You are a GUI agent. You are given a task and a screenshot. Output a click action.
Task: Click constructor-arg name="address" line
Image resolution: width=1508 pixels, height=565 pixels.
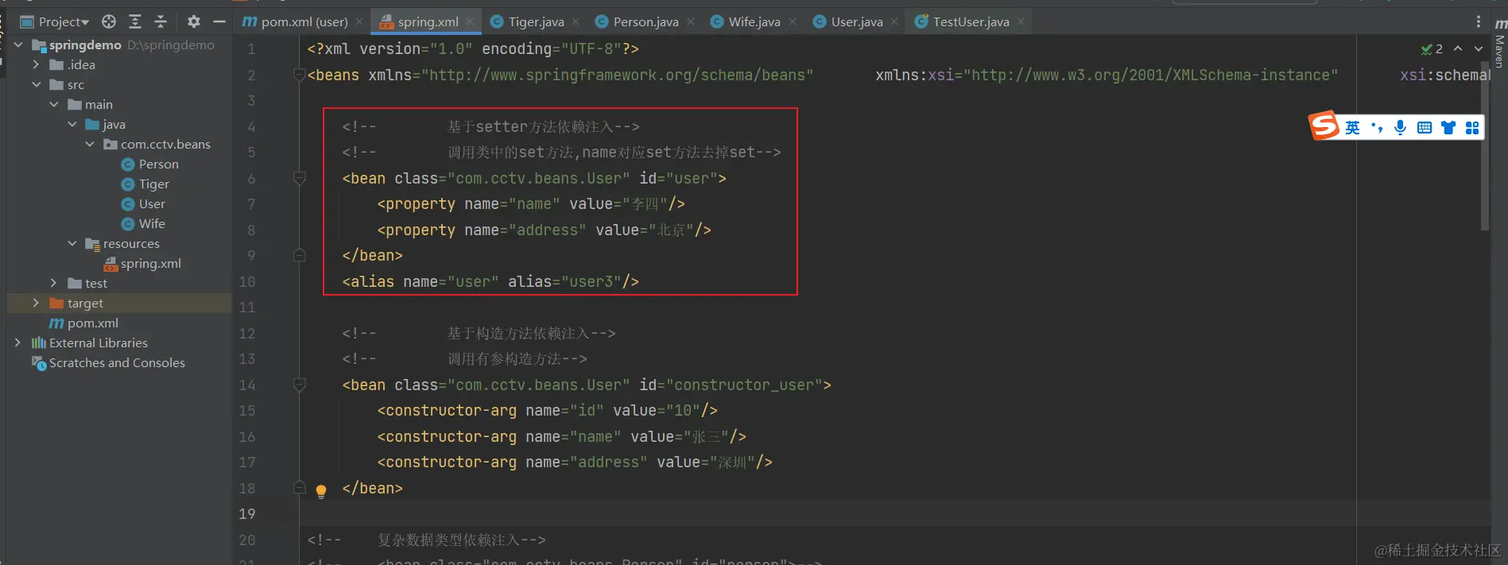575,462
